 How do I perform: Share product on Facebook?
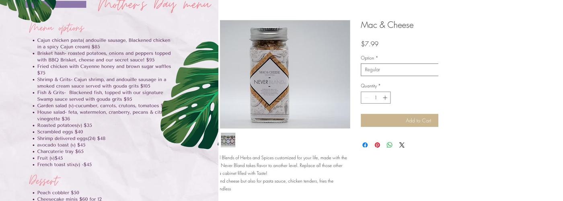365,145
